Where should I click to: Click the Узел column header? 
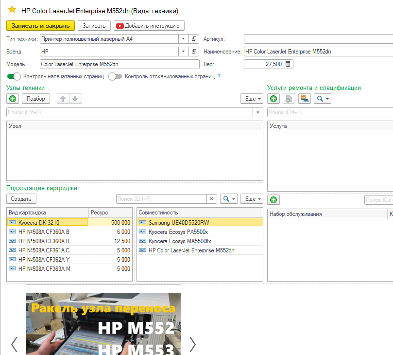[x=135, y=126]
